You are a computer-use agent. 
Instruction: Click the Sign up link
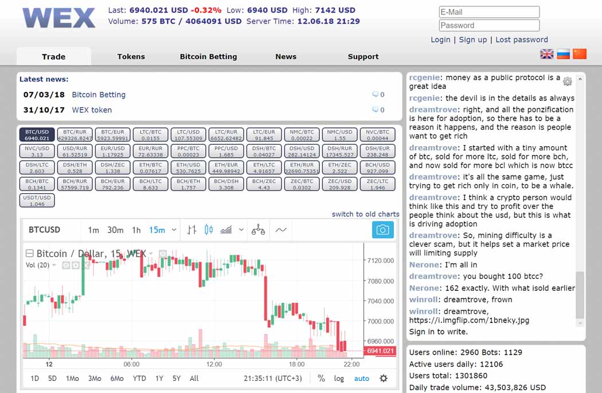point(473,40)
